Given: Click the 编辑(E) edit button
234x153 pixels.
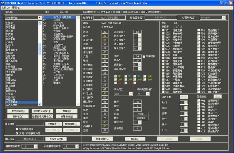Looking at the screenshot, I should pos(135,139).
